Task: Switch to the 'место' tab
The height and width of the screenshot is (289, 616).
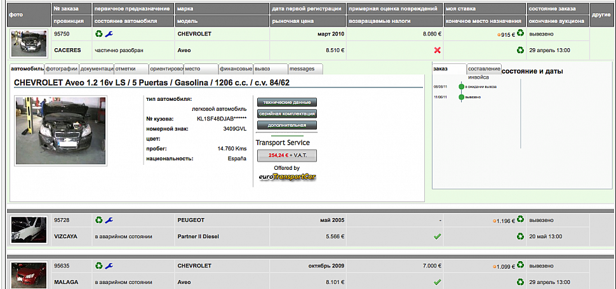Action: (x=201, y=68)
